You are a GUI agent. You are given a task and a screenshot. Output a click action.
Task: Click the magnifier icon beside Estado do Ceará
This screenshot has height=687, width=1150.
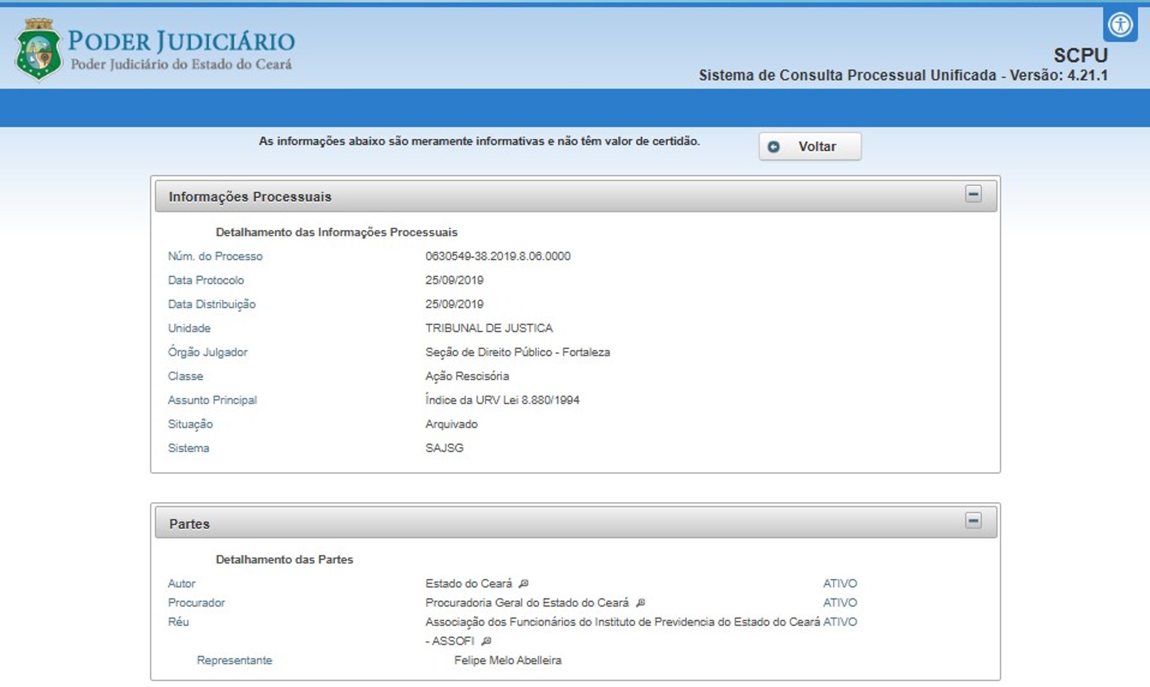pos(523,583)
